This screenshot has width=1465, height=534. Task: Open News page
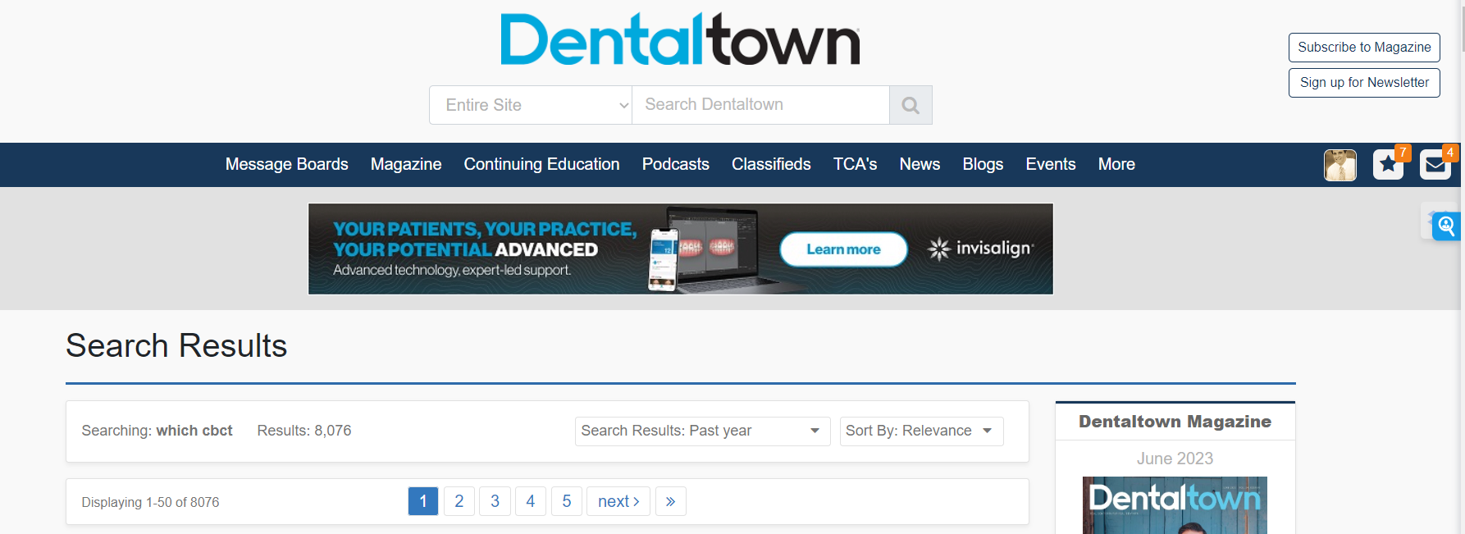coord(920,164)
